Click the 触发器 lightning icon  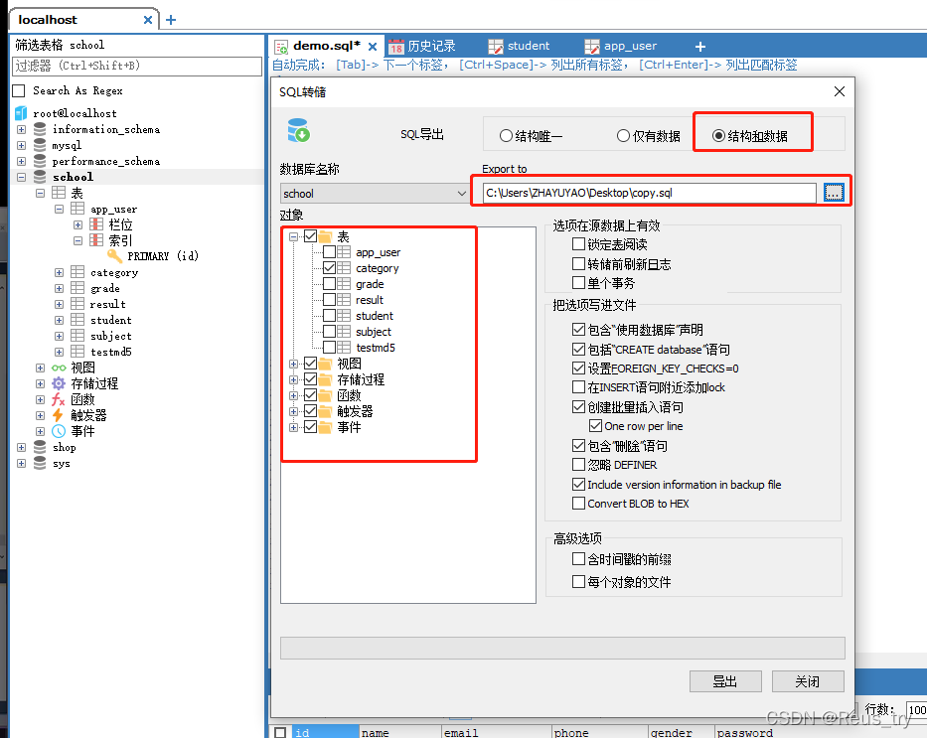pyautogui.click(x=58, y=415)
